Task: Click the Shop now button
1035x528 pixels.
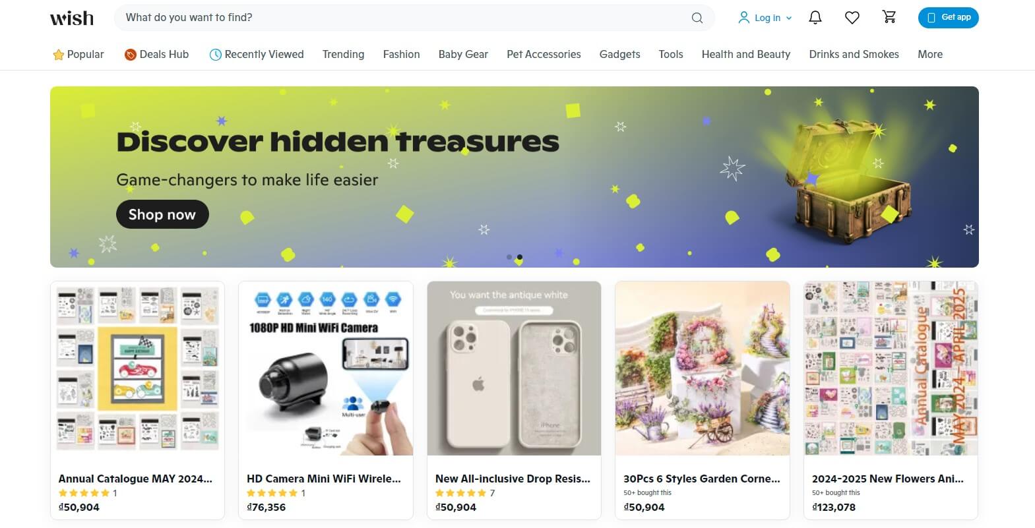Action: 162,214
